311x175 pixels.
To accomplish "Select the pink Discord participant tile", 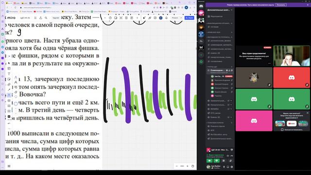I will 254,121.
